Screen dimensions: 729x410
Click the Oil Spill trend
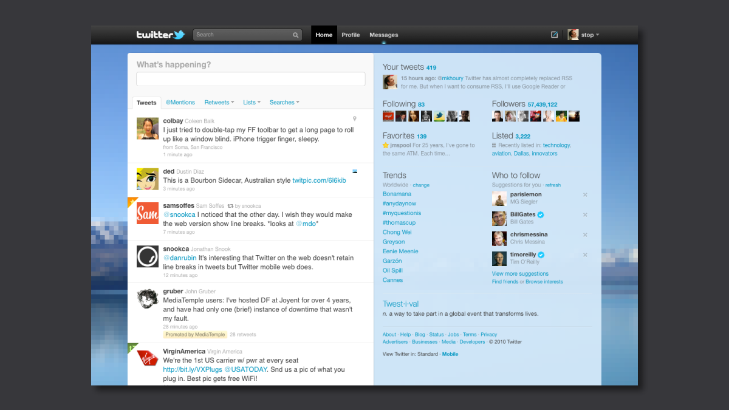tap(392, 270)
